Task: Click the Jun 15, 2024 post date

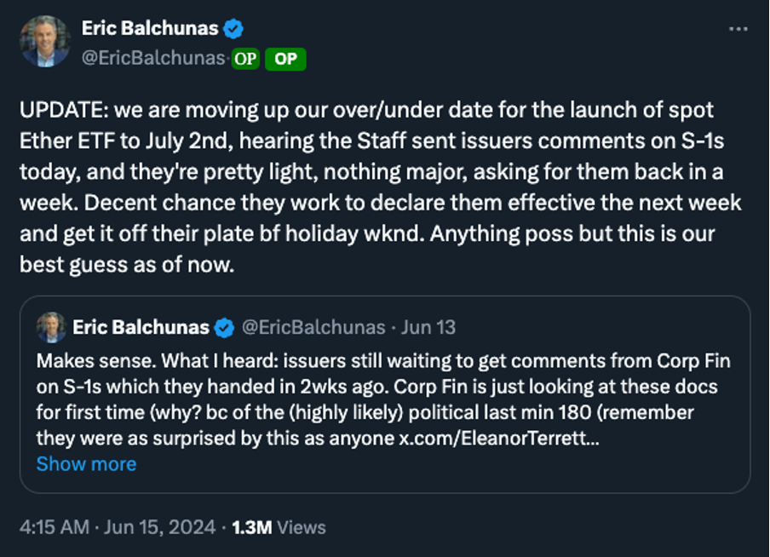Action: click(x=159, y=527)
